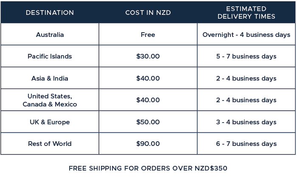Select the UK & Europe cell
The width and height of the screenshot is (297, 182).
[x=50, y=122]
